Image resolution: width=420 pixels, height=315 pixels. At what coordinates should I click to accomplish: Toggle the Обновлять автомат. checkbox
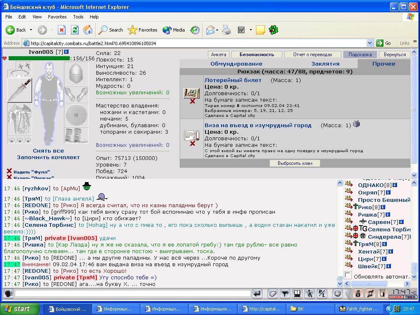tap(348, 275)
